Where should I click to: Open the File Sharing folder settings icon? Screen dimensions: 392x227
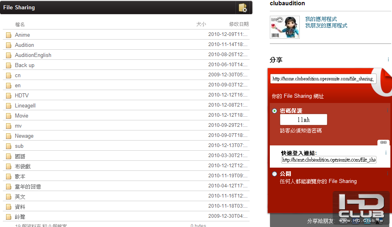point(243,8)
